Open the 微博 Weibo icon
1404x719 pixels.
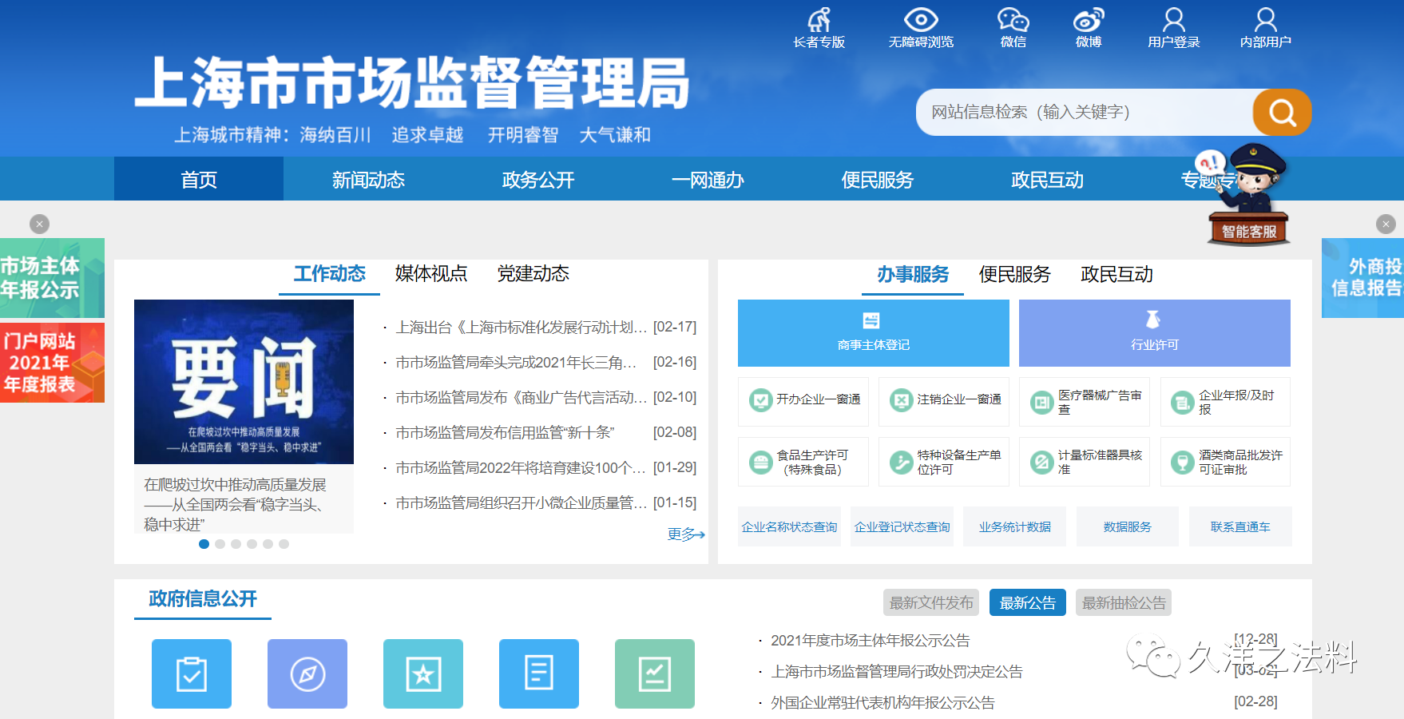pyautogui.click(x=1088, y=21)
